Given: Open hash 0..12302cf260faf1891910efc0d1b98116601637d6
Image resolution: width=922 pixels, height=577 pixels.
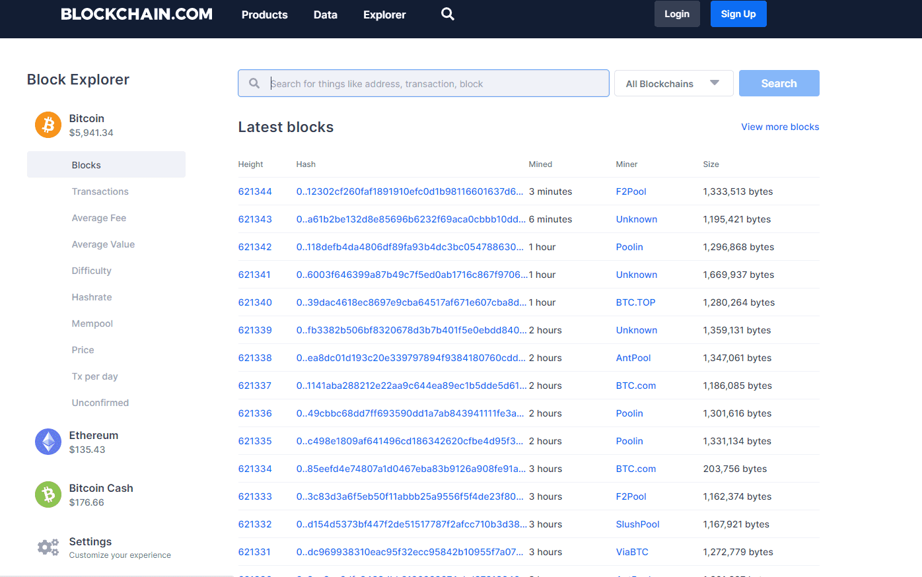Looking at the screenshot, I should 409,191.
